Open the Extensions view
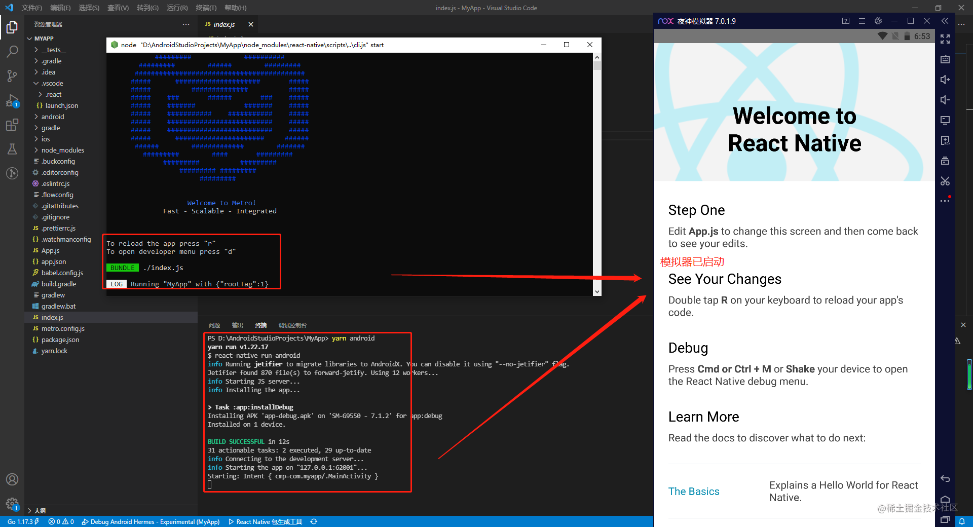The width and height of the screenshot is (973, 527). coord(12,125)
